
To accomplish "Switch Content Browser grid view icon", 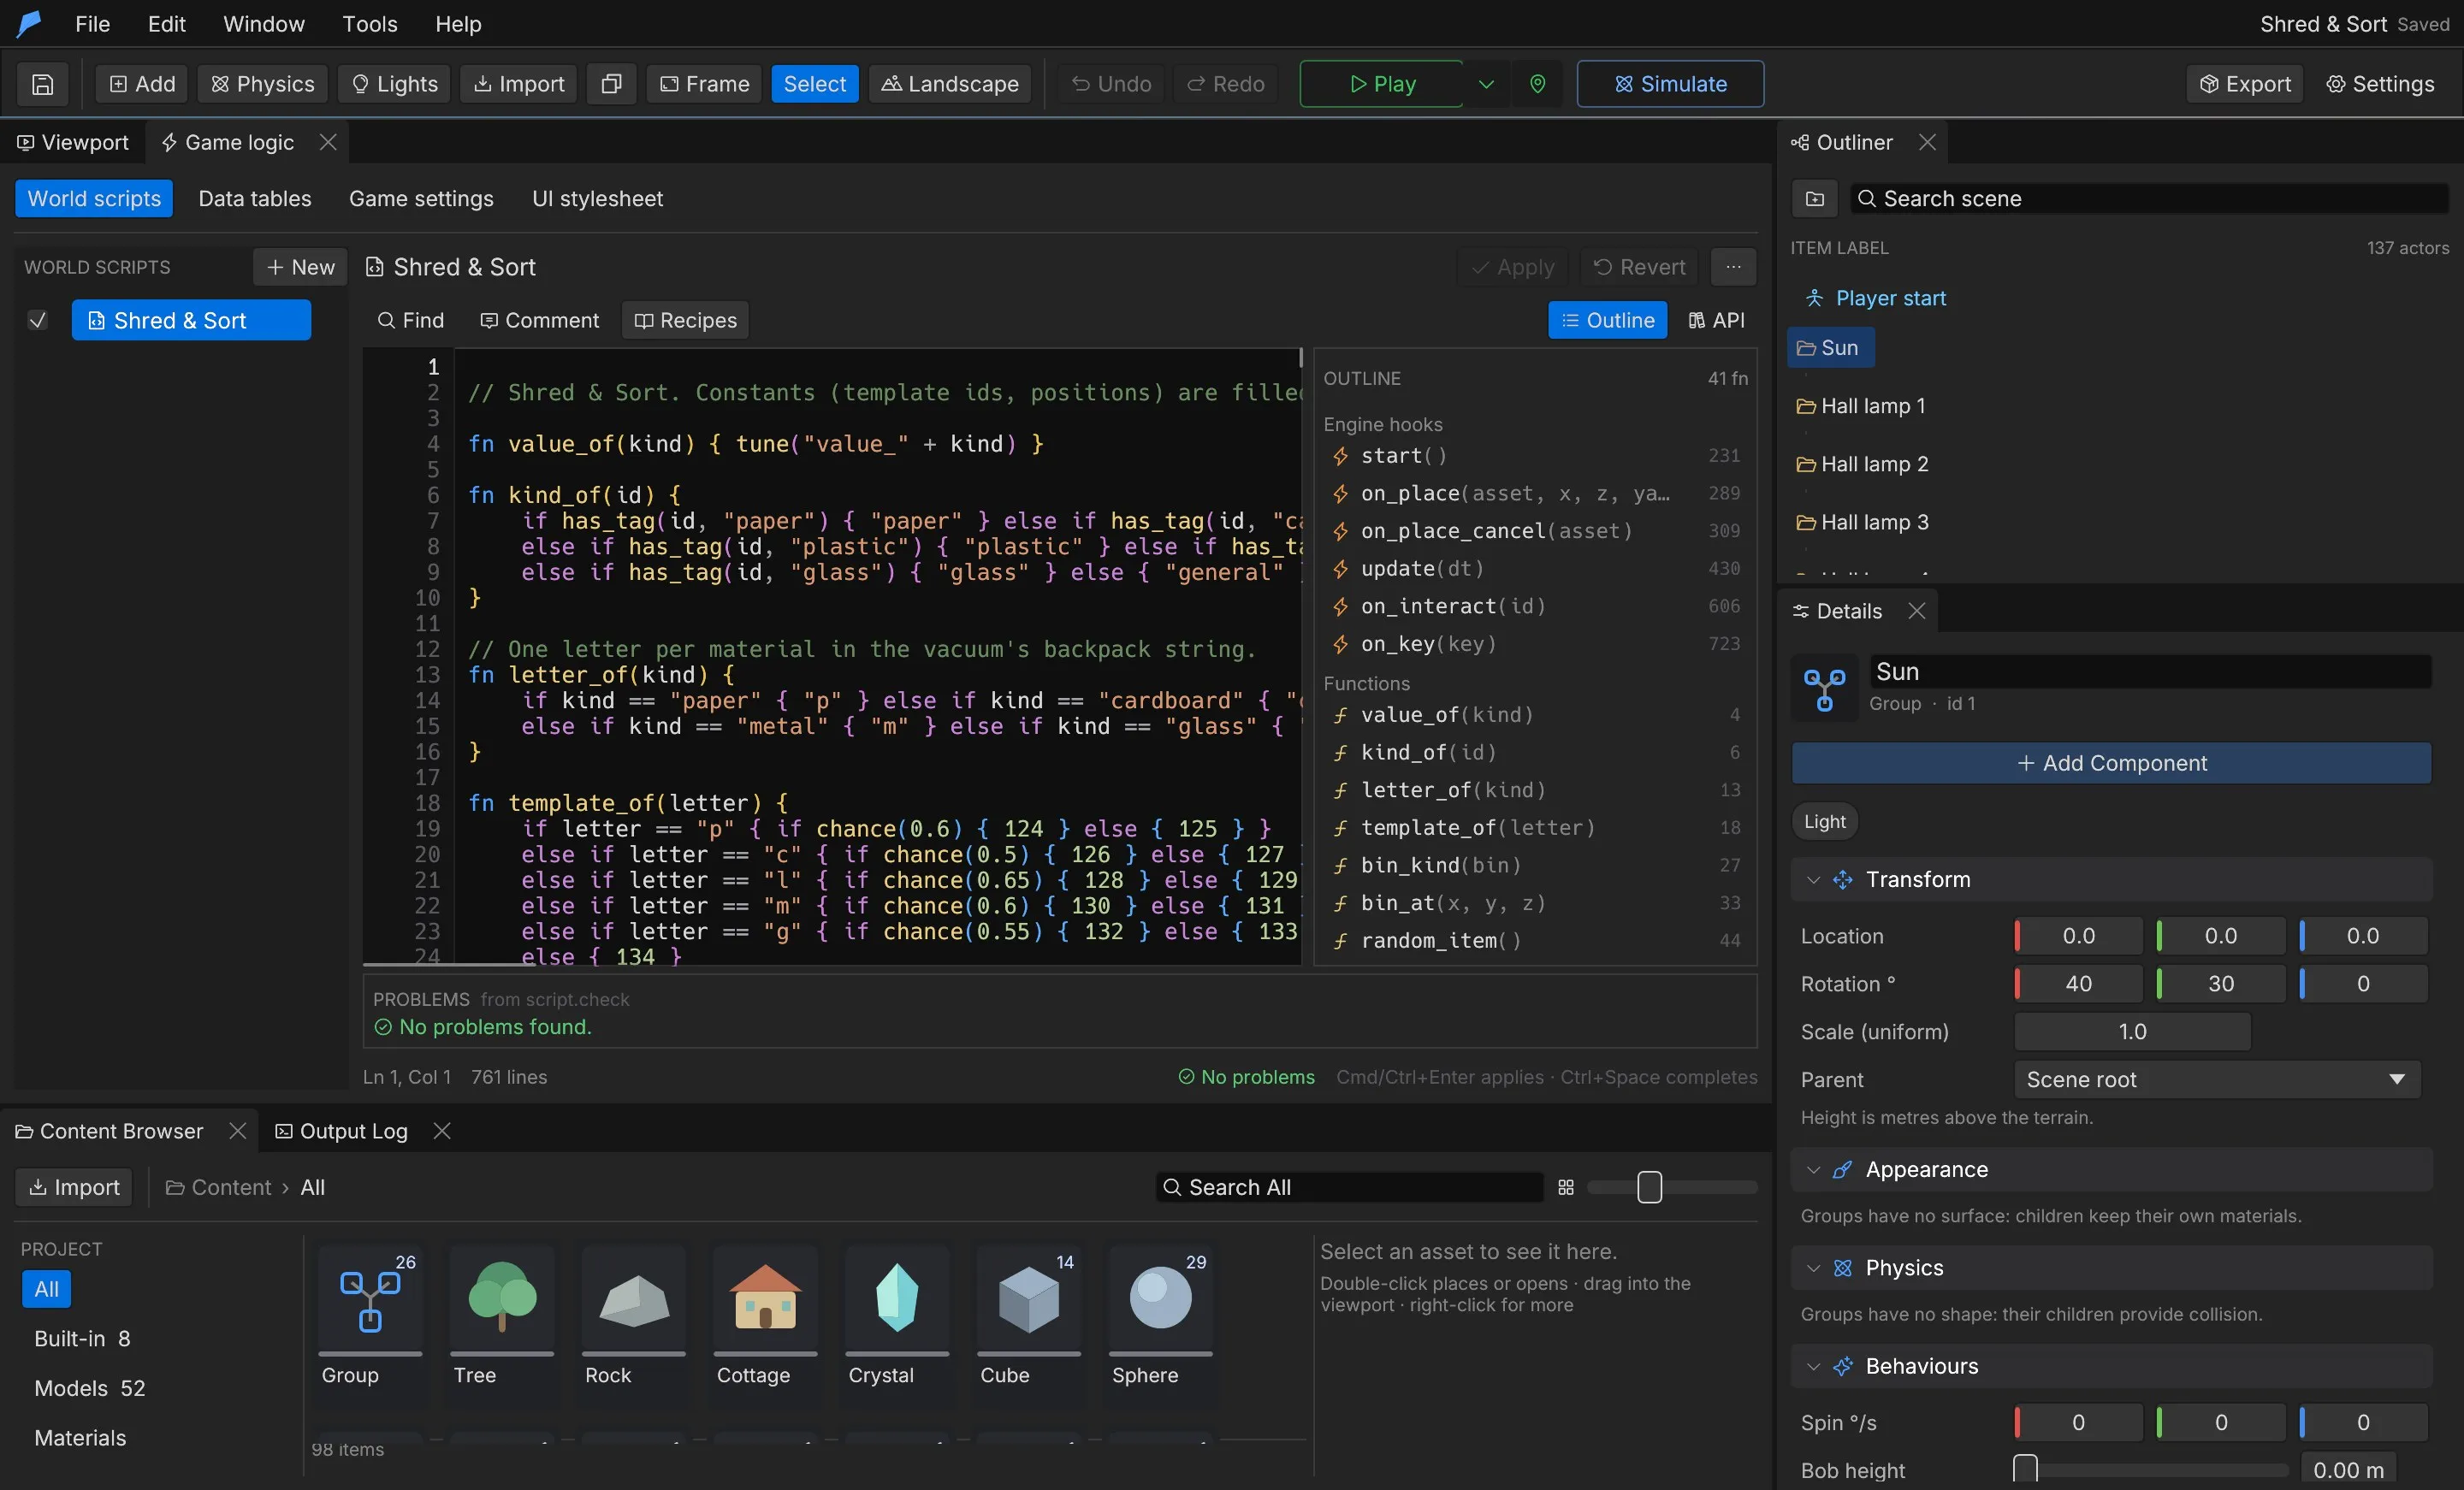I will 1565,1187.
